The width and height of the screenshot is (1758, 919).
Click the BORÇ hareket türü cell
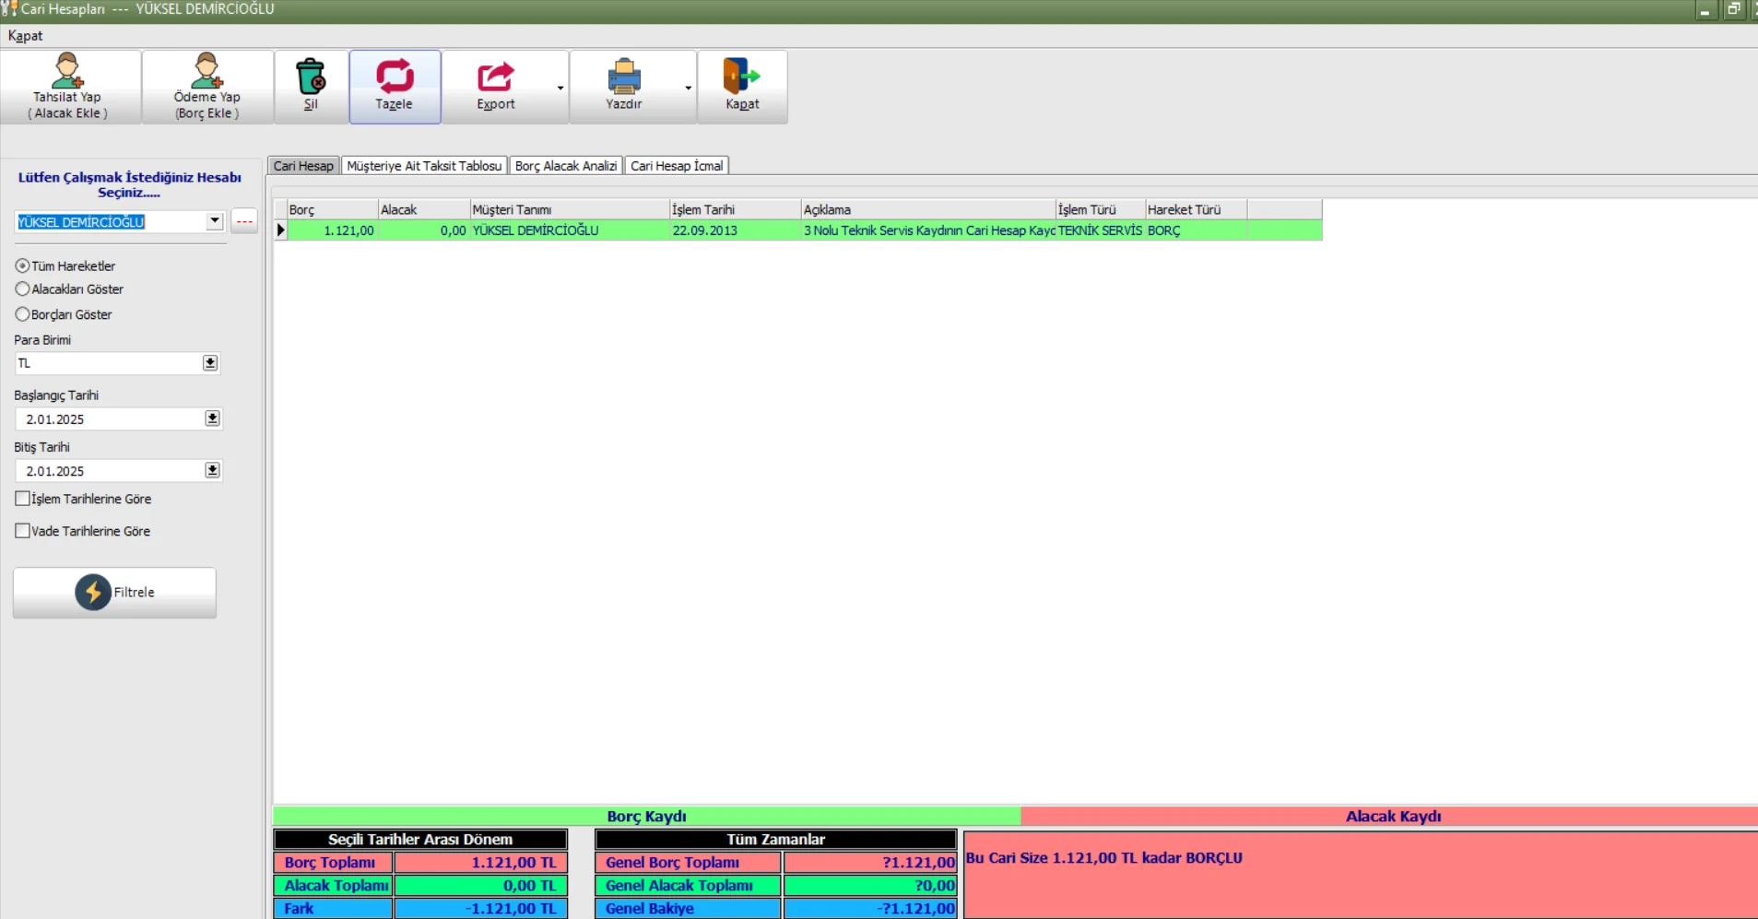point(1196,230)
